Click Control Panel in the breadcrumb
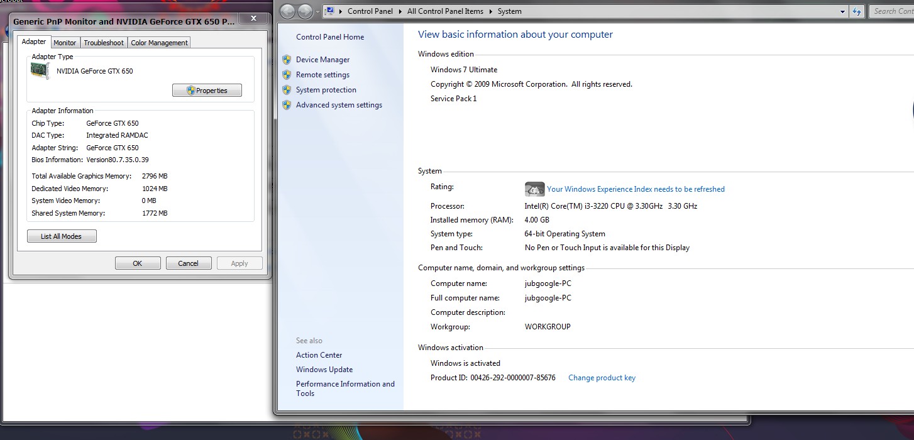914x440 pixels. tap(370, 11)
